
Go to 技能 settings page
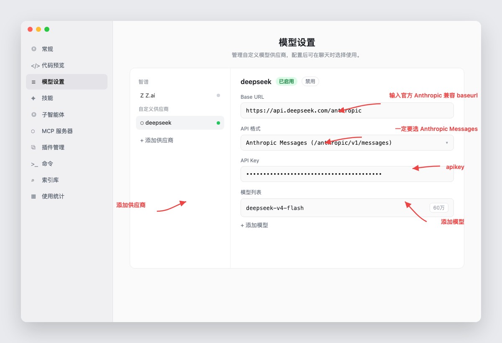(x=67, y=98)
